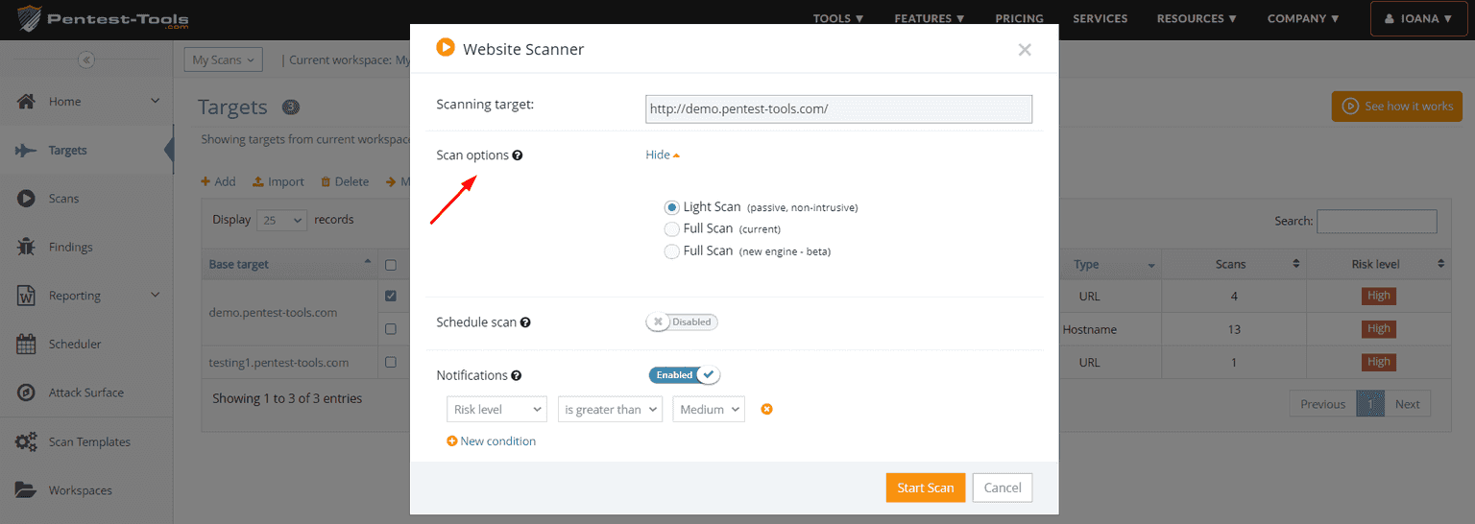Open the Medium severity dropdown
Screen dimensions: 1475x524
[709, 410]
